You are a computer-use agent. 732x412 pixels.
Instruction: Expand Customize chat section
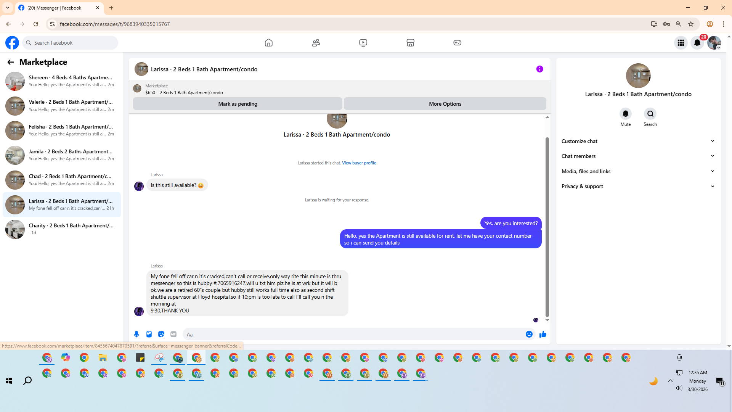638,141
